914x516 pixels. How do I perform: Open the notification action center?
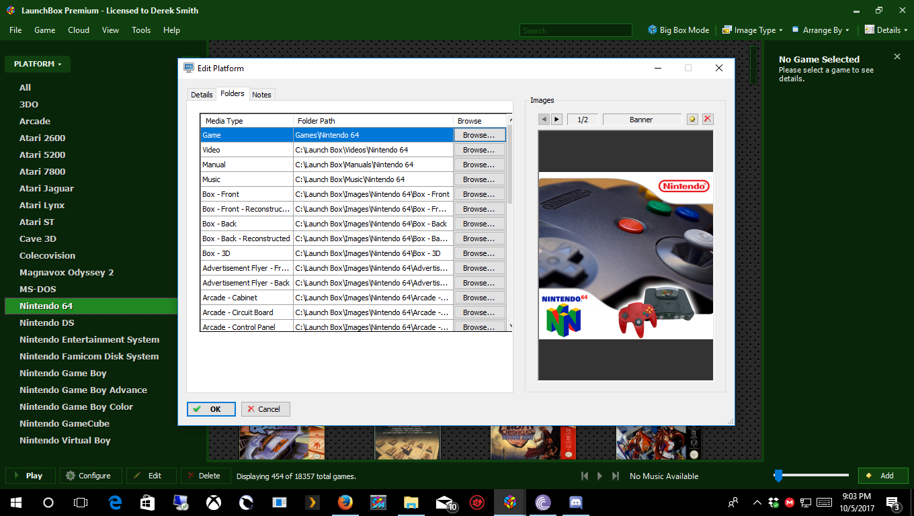[x=893, y=503]
